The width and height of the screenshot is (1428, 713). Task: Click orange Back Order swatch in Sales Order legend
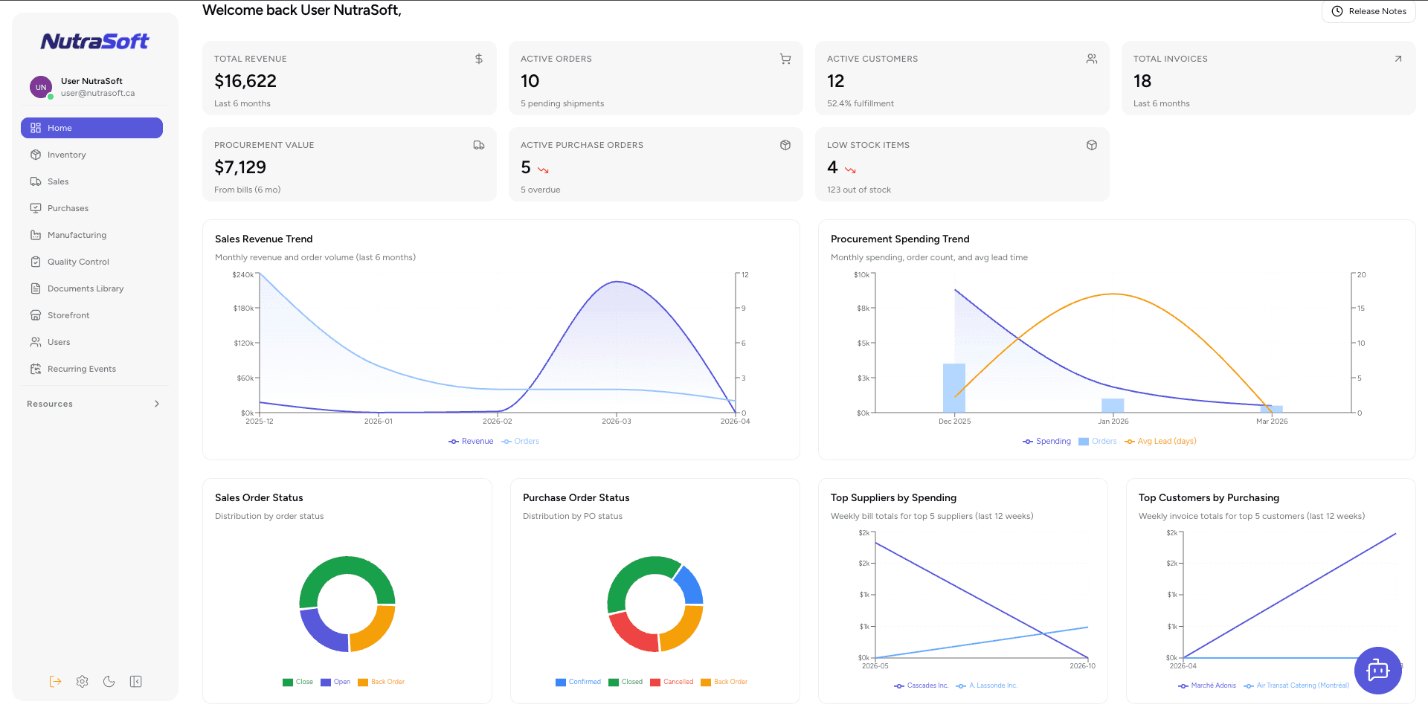coord(363,683)
